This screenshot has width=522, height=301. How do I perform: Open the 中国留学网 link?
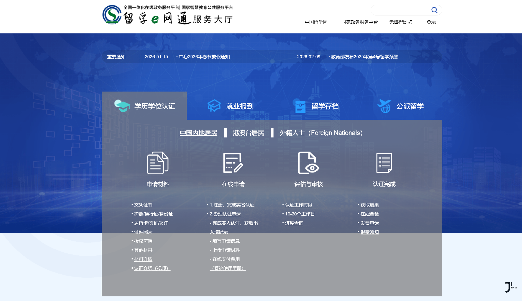(x=316, y=22)
